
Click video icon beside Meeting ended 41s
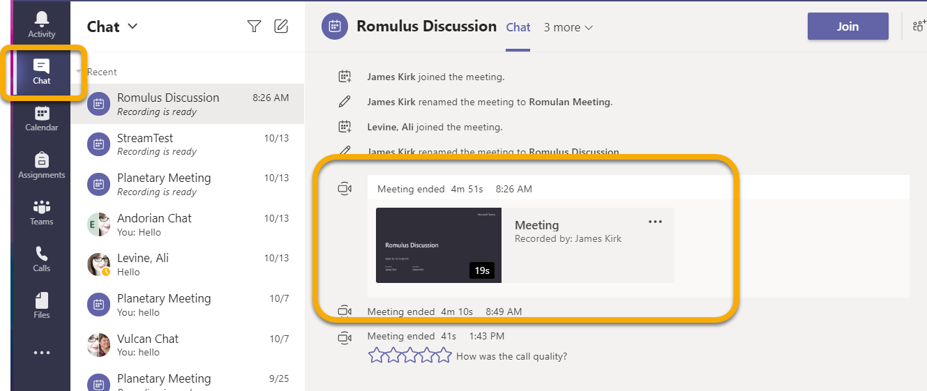pos(344,337)
